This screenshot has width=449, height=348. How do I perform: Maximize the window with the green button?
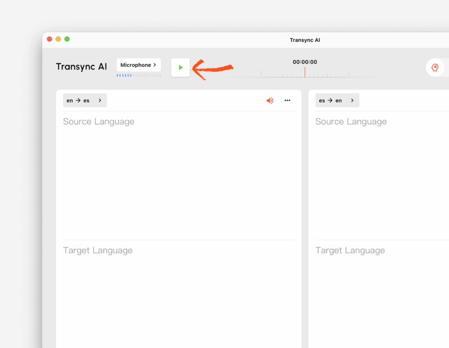coord(67,39)
